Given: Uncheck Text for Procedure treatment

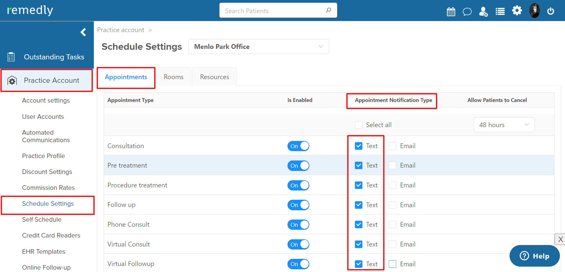Looking at the screenshot, I should 358,185.
